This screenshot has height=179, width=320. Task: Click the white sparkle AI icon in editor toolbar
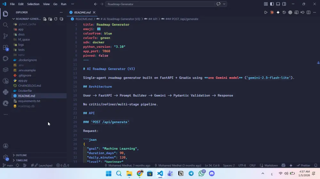(x=278, y=12)
